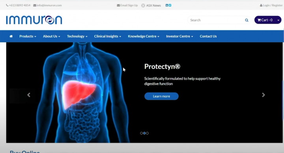Go to Contact Us page
Image resolution: width=284 pixels, height=153 pixels.
point(208,36)
